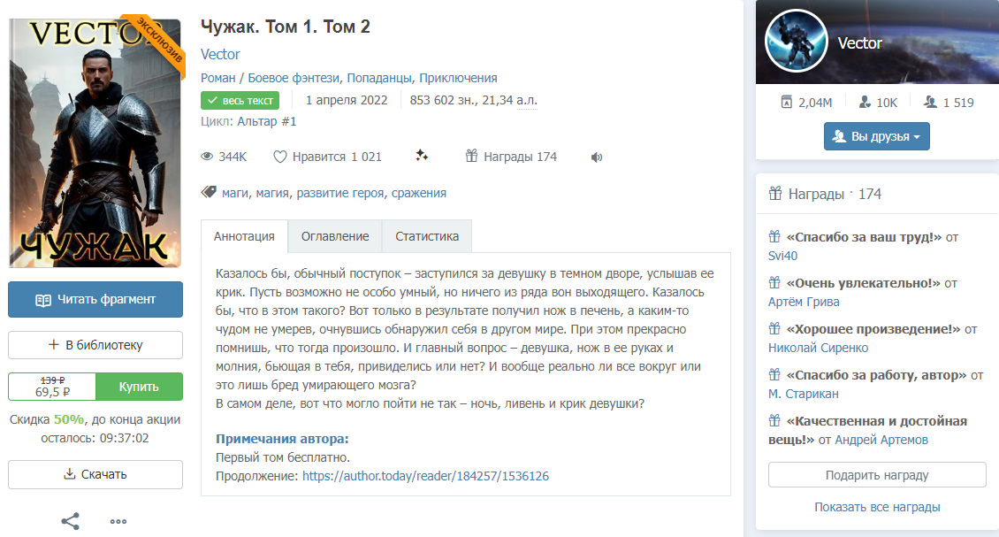Image resolution: width=999 pixels, height=537 pixels.
Task: Click the gift icon in the Награды panel header
Action: pyautogui.click(x=774, y=193)
